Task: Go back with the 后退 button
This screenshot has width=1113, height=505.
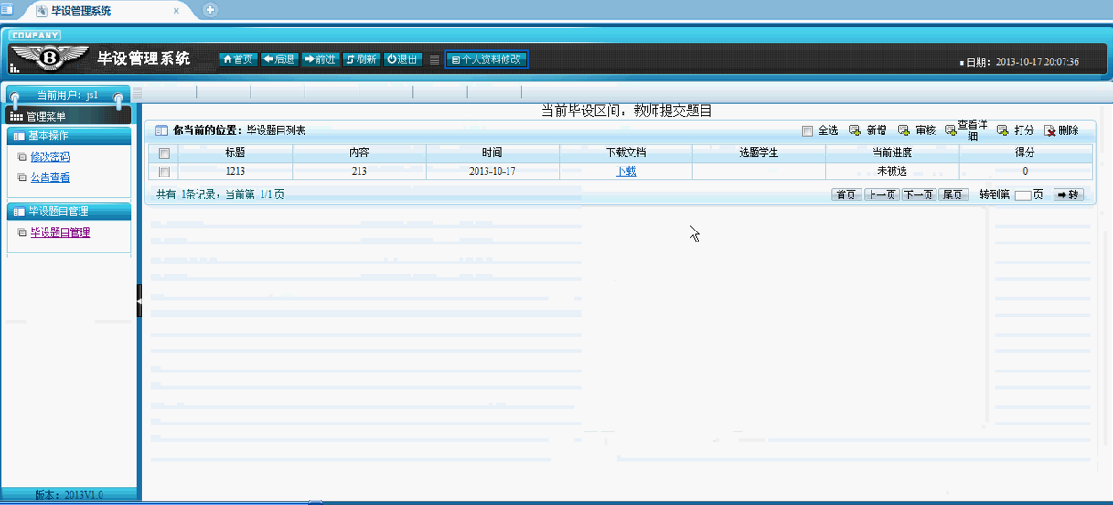Action: (x=279, y=59)
